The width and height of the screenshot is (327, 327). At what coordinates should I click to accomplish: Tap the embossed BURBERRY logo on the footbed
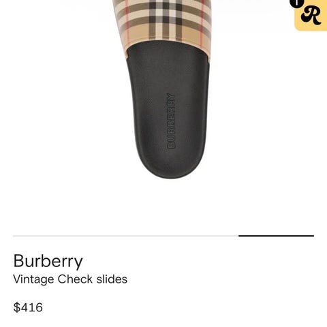[171, 121]
